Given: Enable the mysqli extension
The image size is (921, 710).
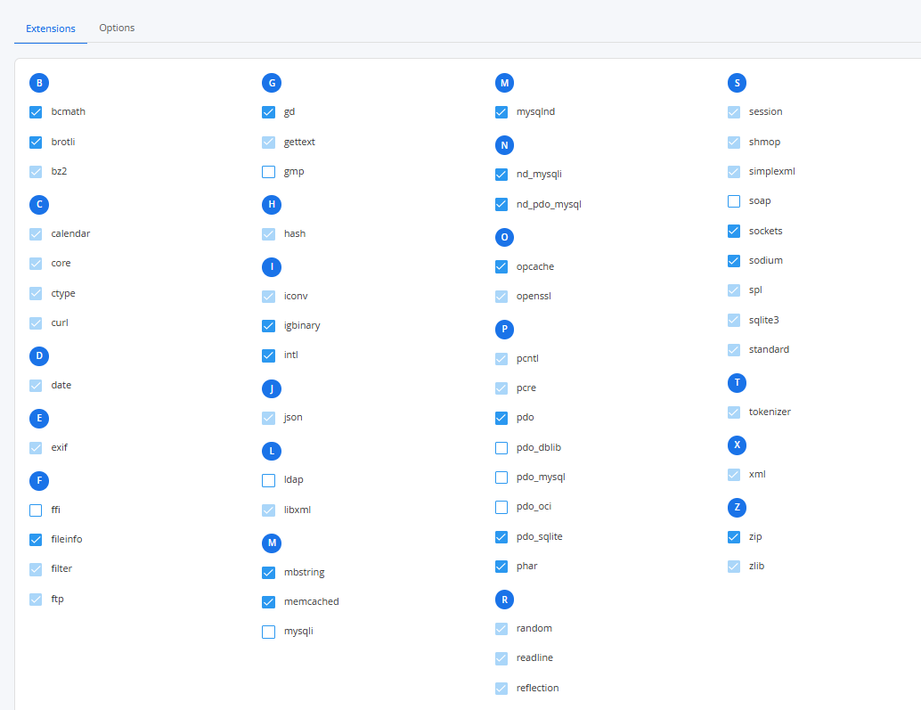Looking at the screenshot, I should pyautogui.click(x=268, y=632).
